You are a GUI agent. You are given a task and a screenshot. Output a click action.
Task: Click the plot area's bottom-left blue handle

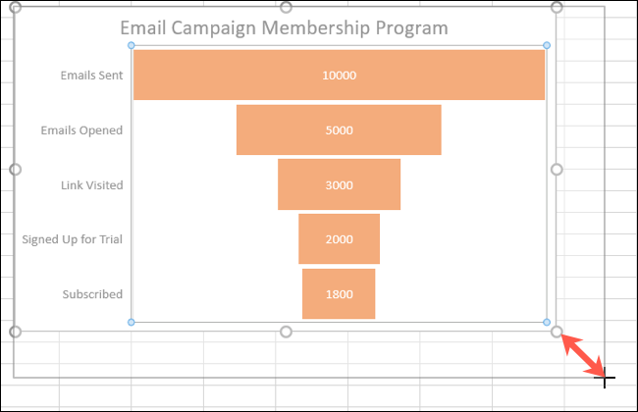click(x=132, y=322)
